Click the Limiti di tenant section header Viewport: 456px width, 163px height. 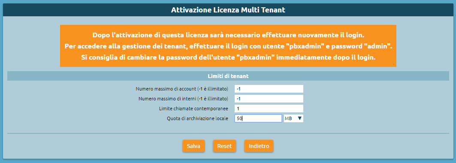tap(228, 76)
